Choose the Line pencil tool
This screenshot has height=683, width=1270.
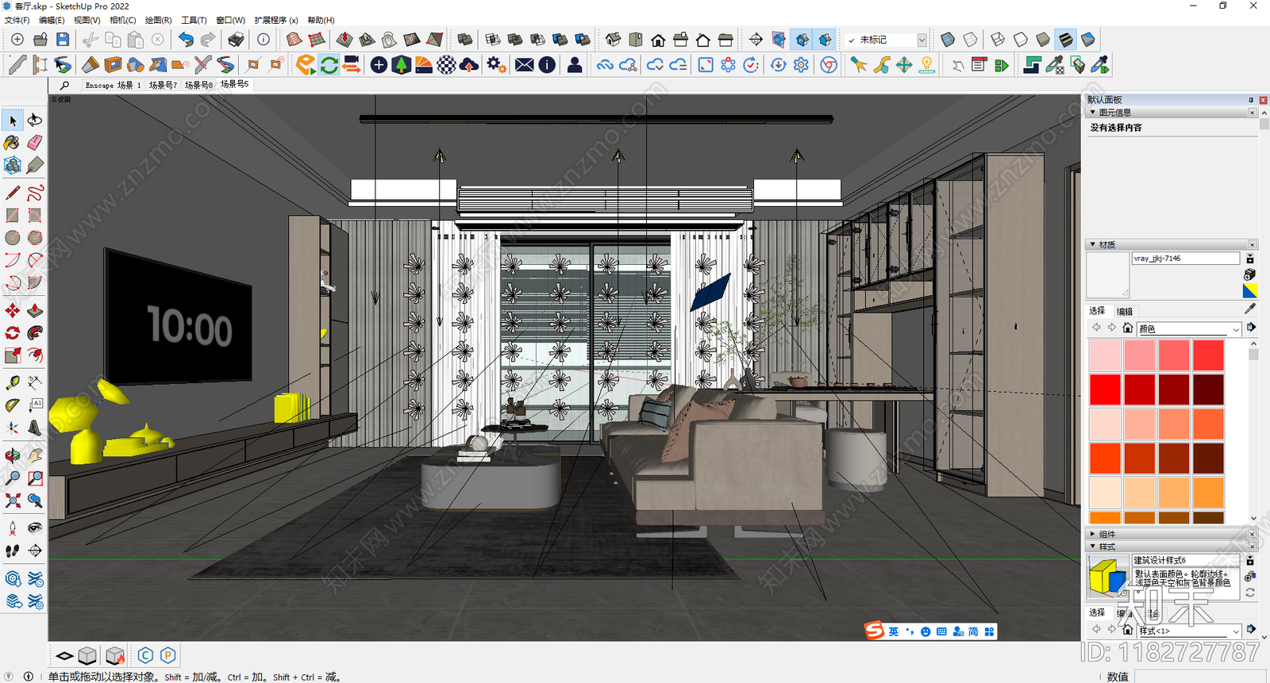pyautogui.click(x=13, y=193)
